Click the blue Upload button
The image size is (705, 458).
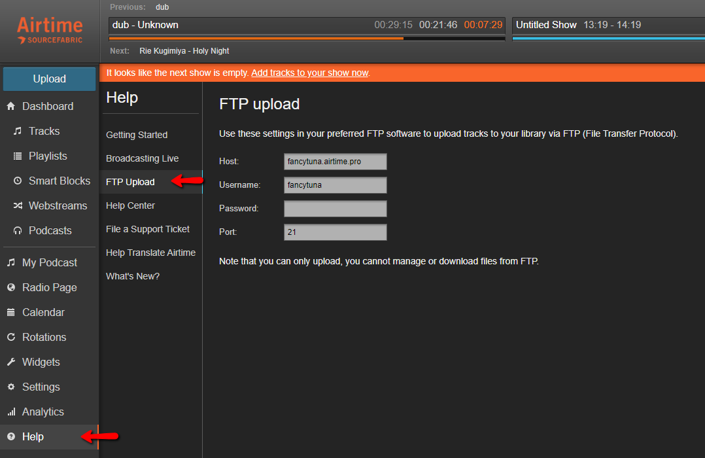click(50, 79)
